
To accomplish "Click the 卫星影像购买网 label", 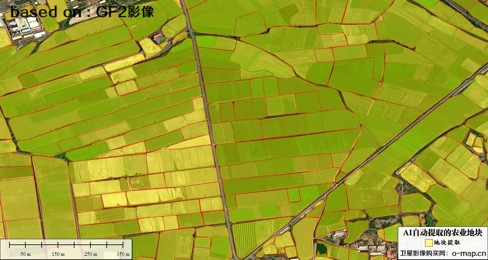I will 422,253.
